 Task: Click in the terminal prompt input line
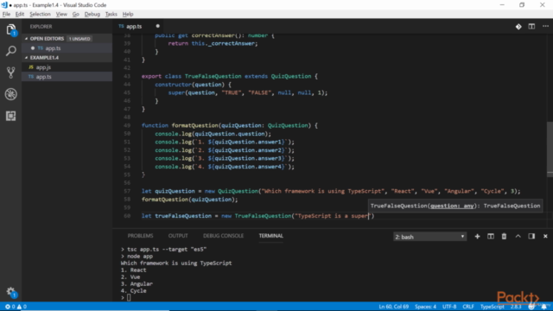(x=129, y=297)
